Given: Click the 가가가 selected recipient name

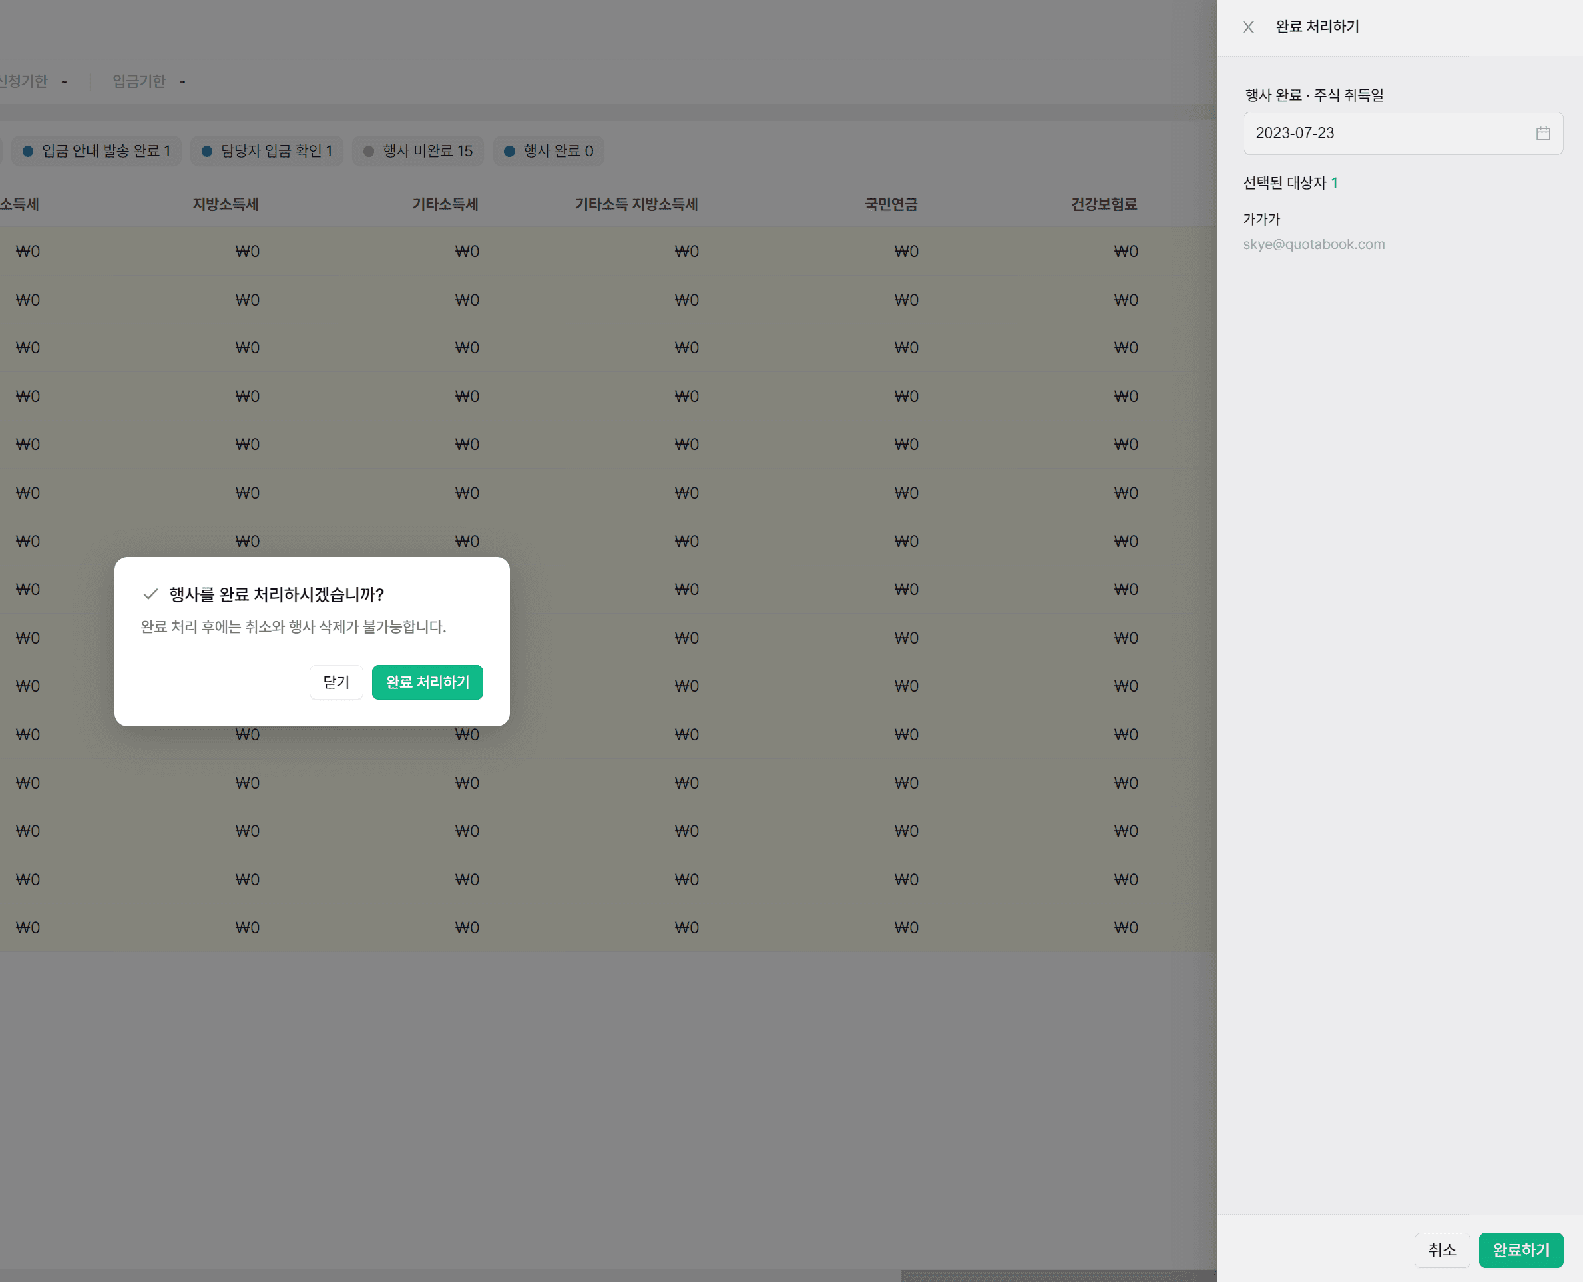Looking at the screenshot, I should [x=1261, y=220].
